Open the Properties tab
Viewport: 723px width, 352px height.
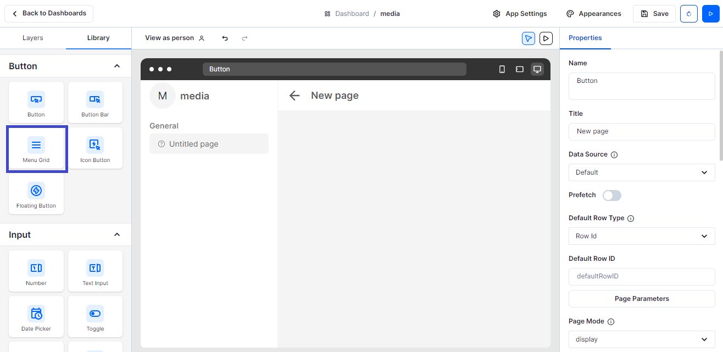pos(585,38)
